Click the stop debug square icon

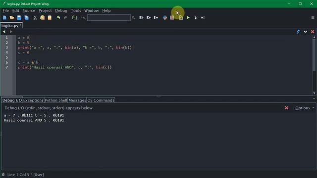click(172, 18)
